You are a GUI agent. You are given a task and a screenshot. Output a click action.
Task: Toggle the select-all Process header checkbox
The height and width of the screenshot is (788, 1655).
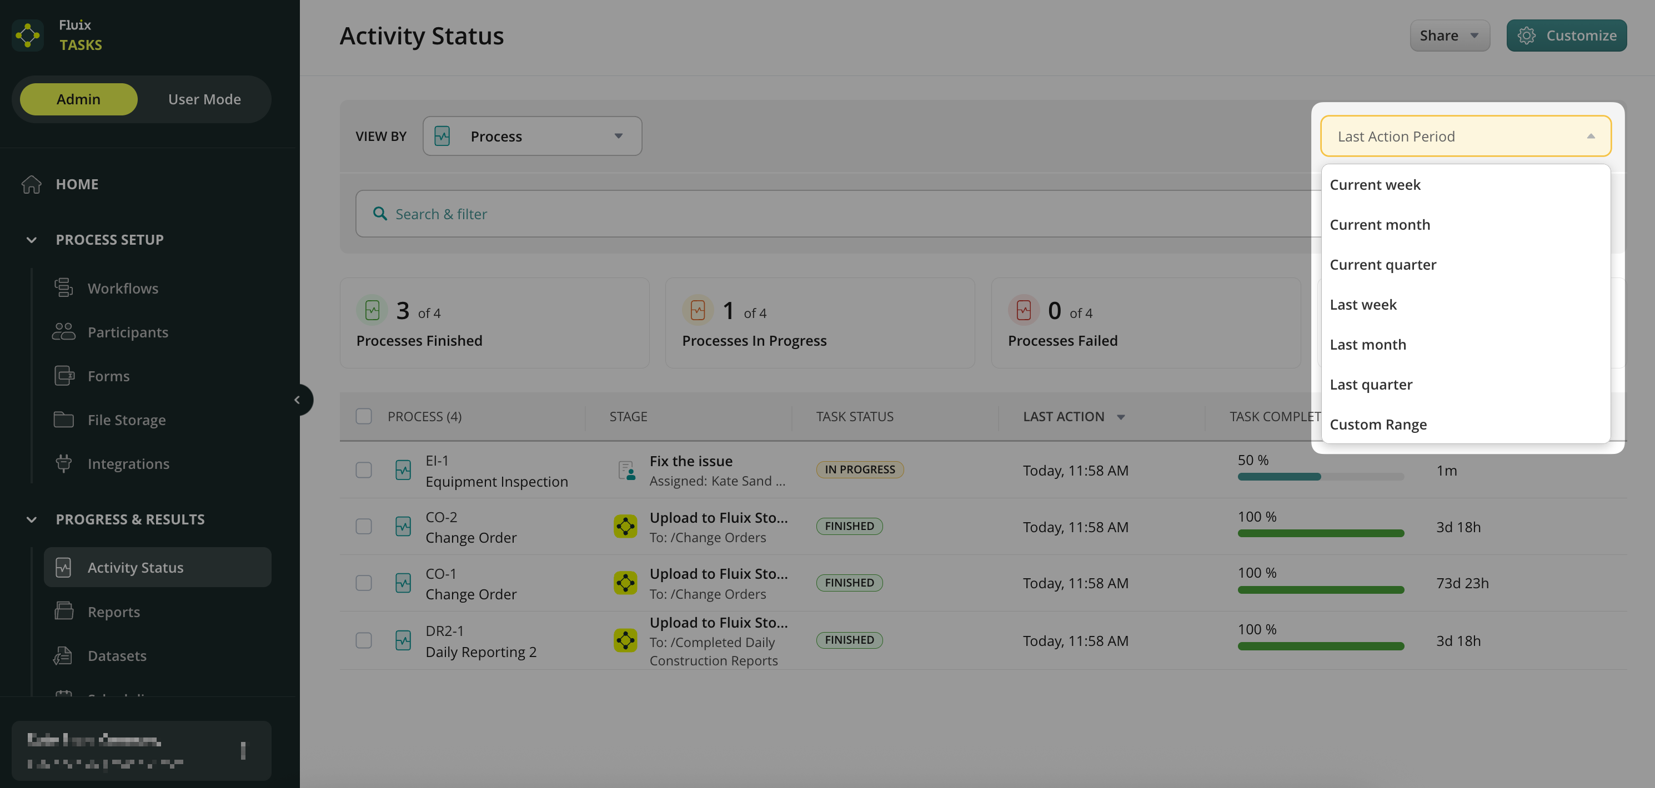(364, 416)
